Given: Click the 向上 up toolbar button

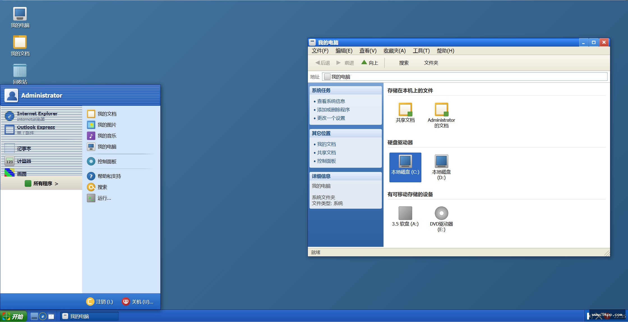Looking at the screenshot, I should point(370,63).
